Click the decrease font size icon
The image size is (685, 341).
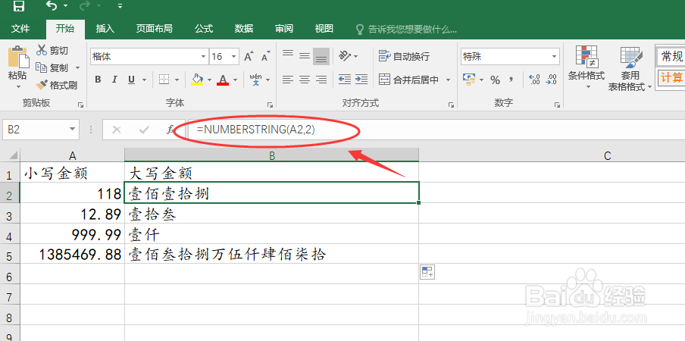[x=266, y=56]
